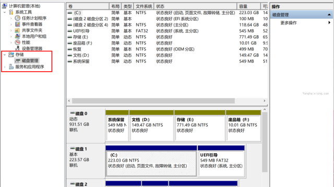The image size is (334, 187).
Task: Click the 磁盘 0 disk icon
Action: 73,113
